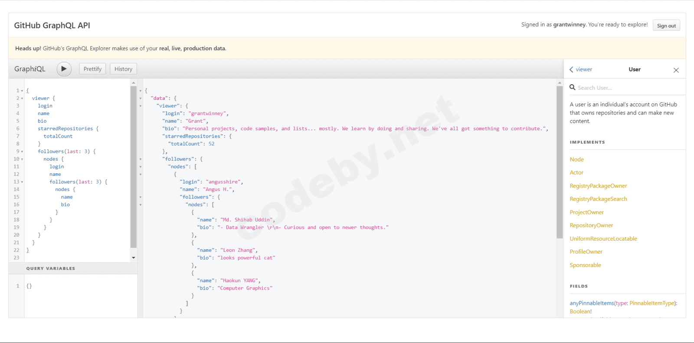The image size is (694, 343).
Task: Fold nested followers block at line 13
Action: pyautogui.click(x=22, y=182)
